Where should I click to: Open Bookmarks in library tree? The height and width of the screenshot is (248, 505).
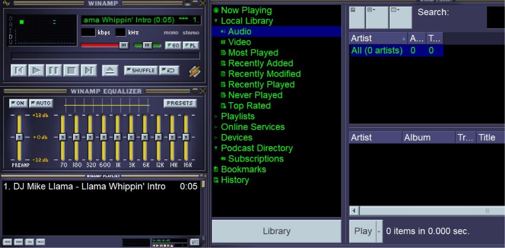click(243, 169)
